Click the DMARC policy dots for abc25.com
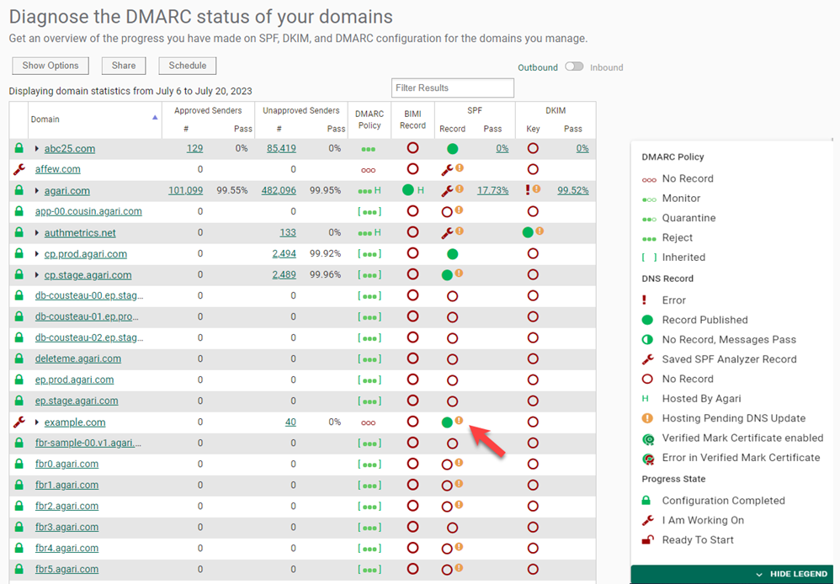840x584 pixels. tap(368, 149)
